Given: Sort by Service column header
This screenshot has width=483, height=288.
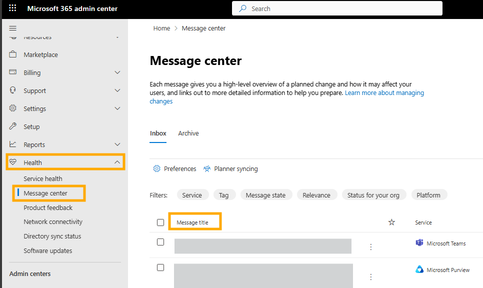Looking at the screenshot, I should (423, 222).
